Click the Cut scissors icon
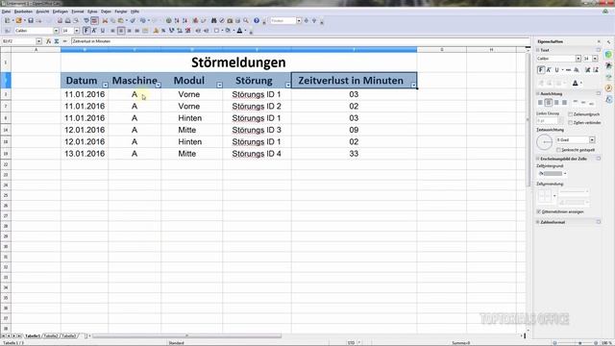 (x=105, y=20)
